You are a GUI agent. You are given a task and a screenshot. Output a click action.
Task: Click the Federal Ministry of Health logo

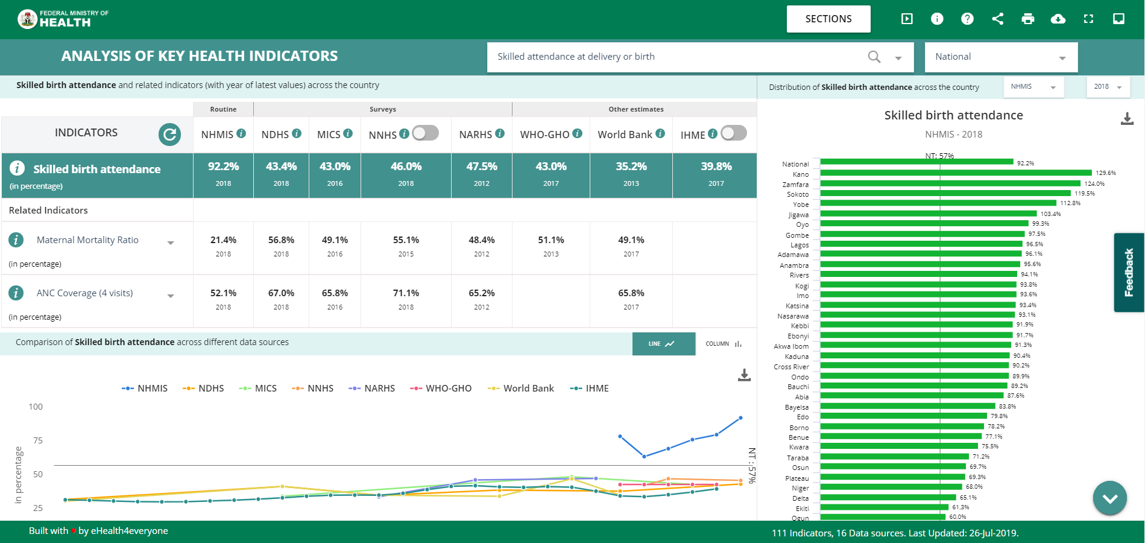click(x=63, y=19)
